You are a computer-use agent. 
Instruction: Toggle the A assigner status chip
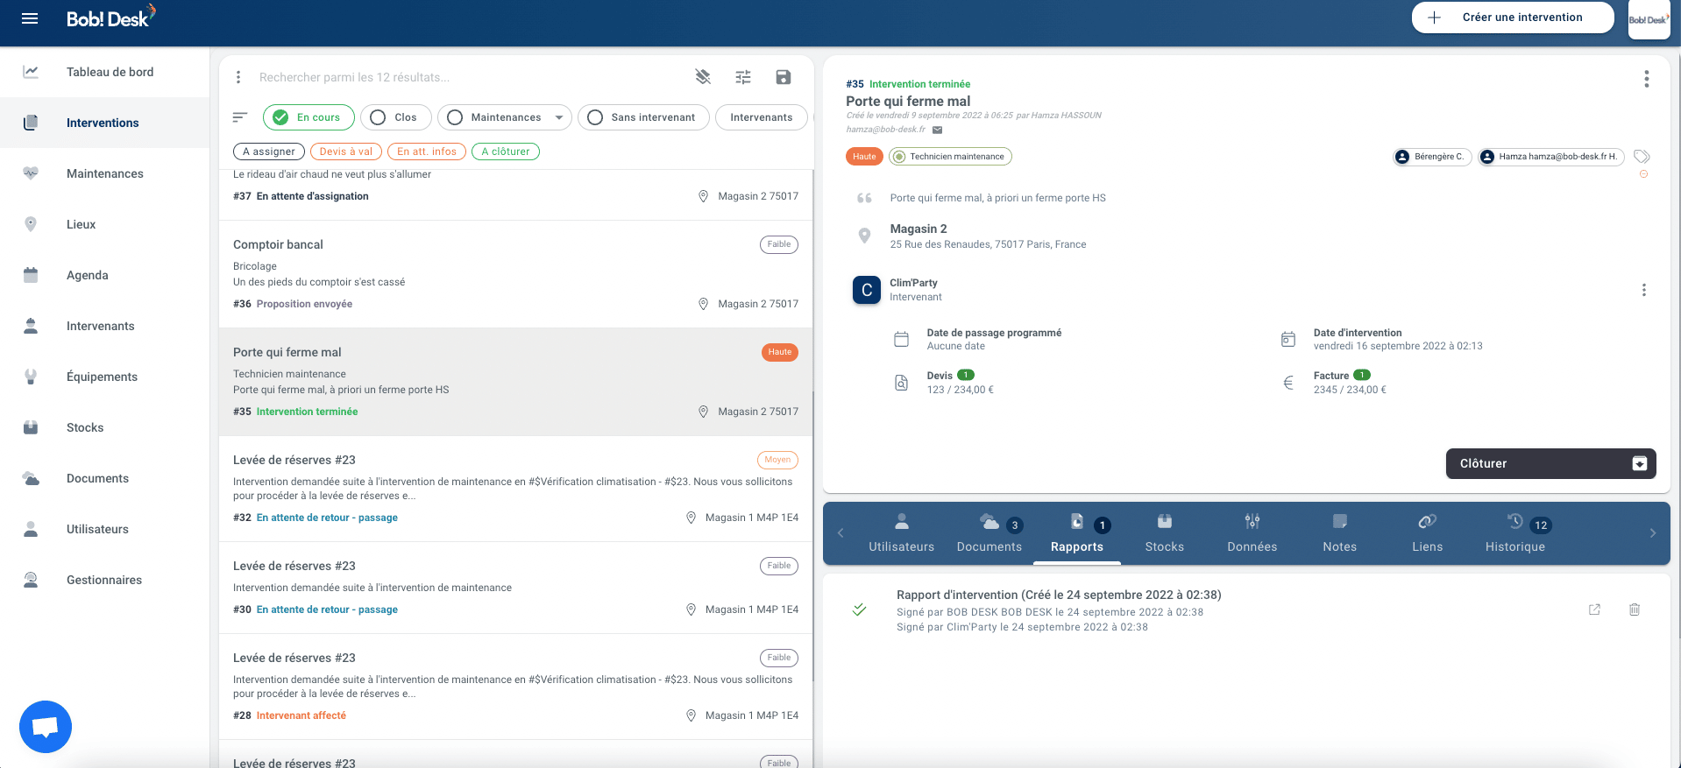[x=269, y=151]
